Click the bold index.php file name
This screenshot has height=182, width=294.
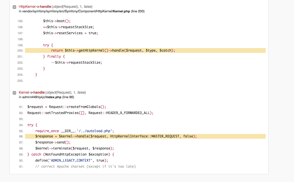(x=53, y=97)
